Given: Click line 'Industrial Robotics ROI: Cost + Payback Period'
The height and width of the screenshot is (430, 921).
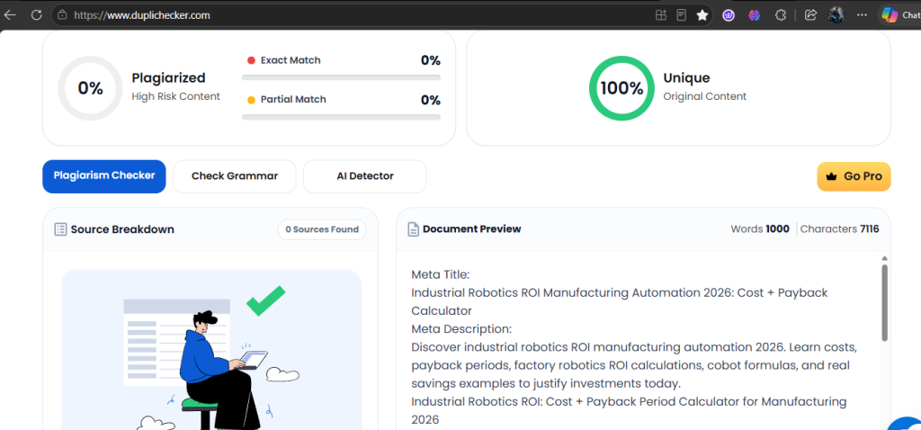Looking at the screenshot, I should (629, 402).
